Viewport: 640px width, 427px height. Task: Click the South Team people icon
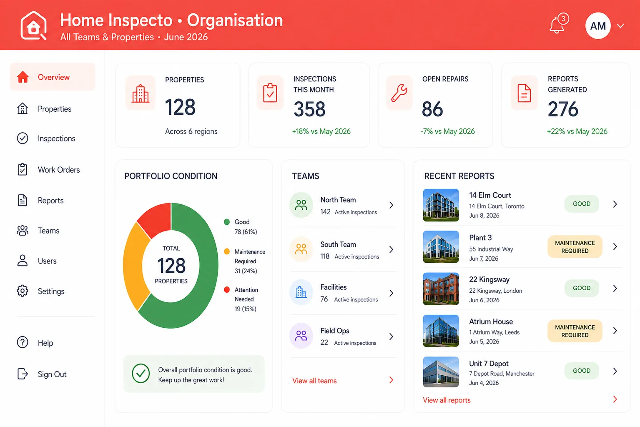coord(301,249)
